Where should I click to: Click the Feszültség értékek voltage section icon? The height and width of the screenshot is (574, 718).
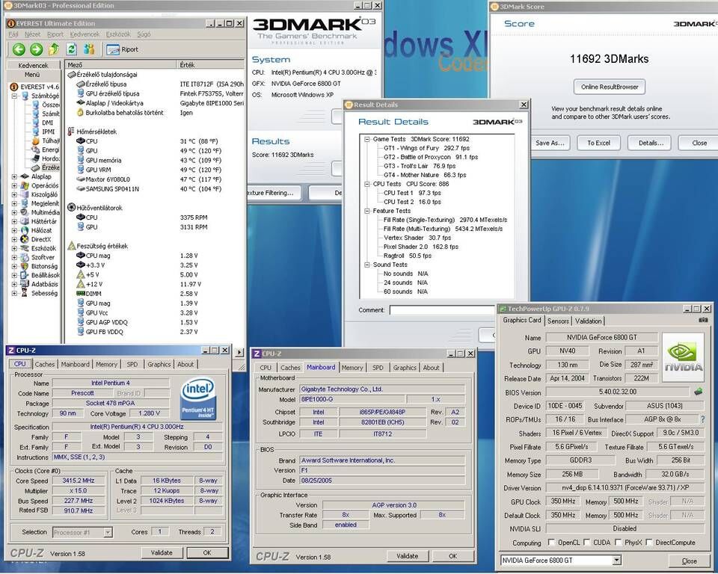(x=71, y=246)
